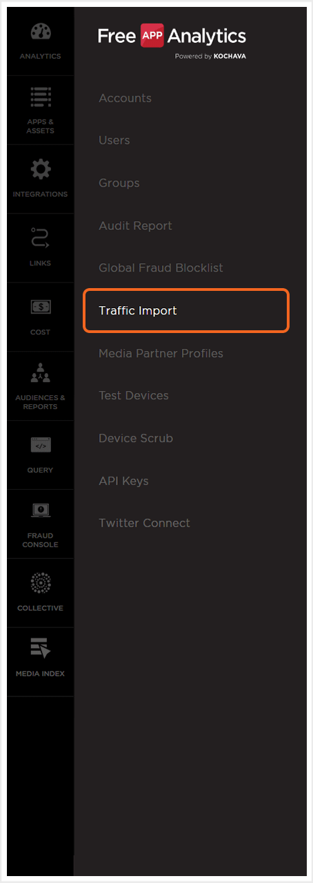Open the Collective dotted circle icon
Screen dimensions: 313x883
pos(40,584)
